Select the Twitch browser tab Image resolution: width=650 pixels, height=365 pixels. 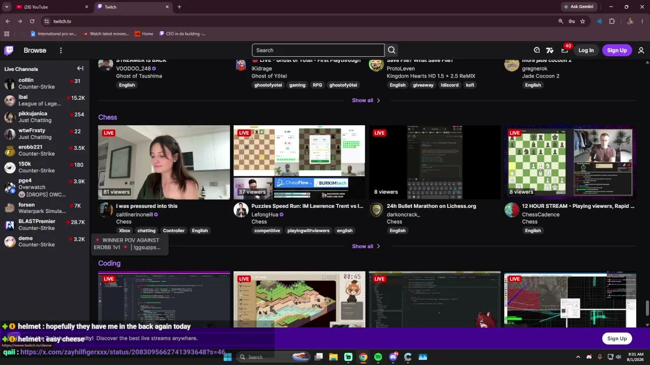click(133, 7)
